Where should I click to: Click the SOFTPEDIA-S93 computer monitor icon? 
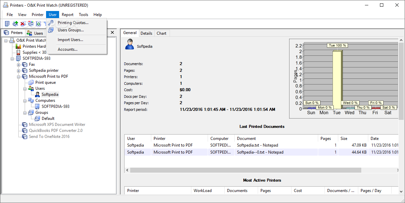click(x=37, y=107)
